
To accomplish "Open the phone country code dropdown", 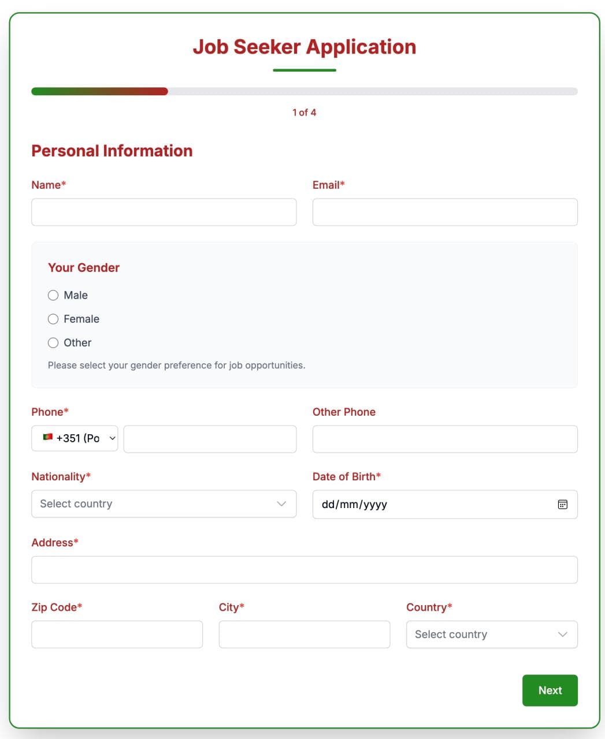I will (x=75, y=438).
